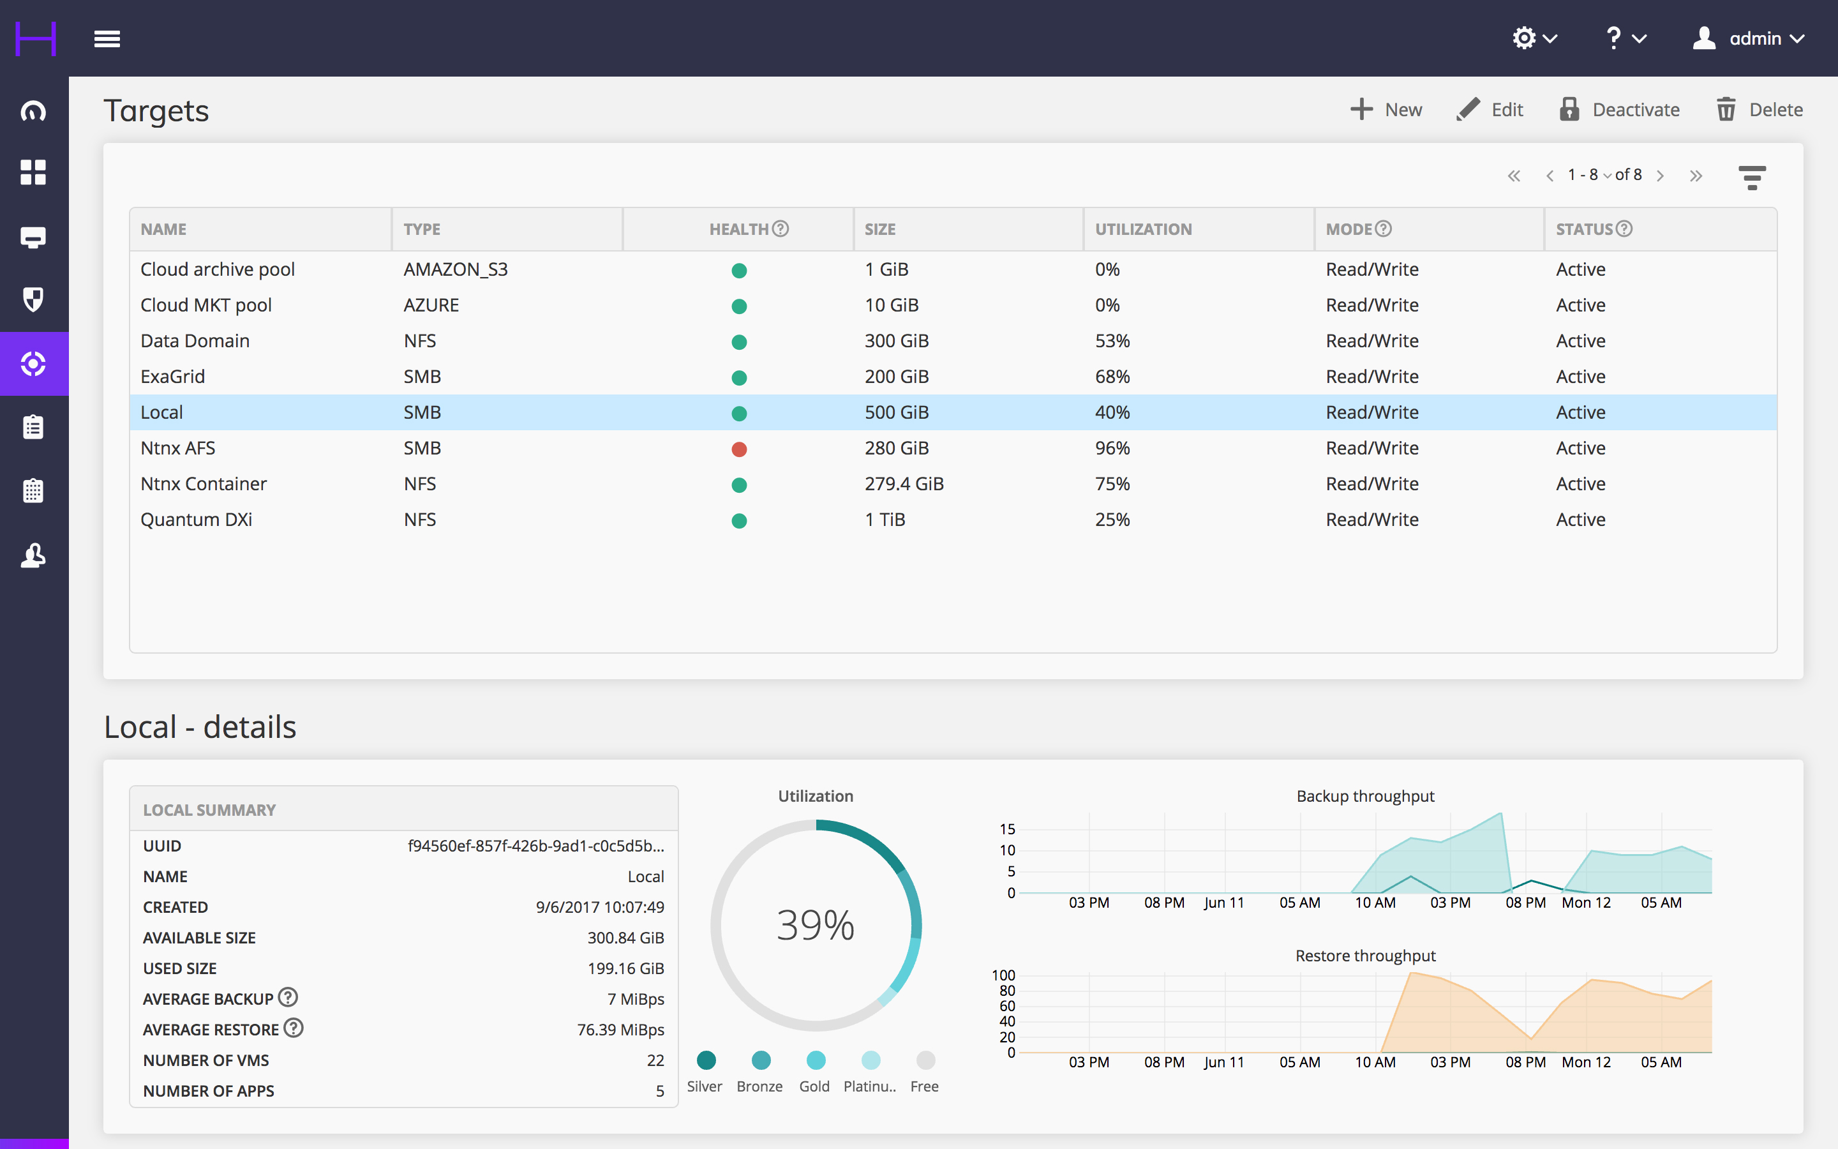Open the calendar schedule icon in sidebar

(x=33, y=491)
